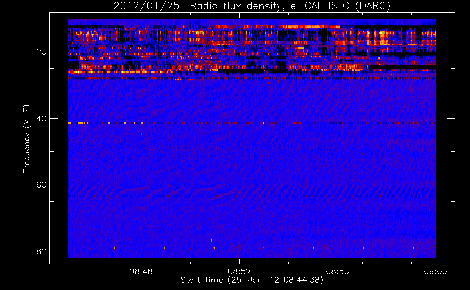Click the '08:56' time tick label
Viewport: 470px width, 290px height.
(x=338, y=272)
